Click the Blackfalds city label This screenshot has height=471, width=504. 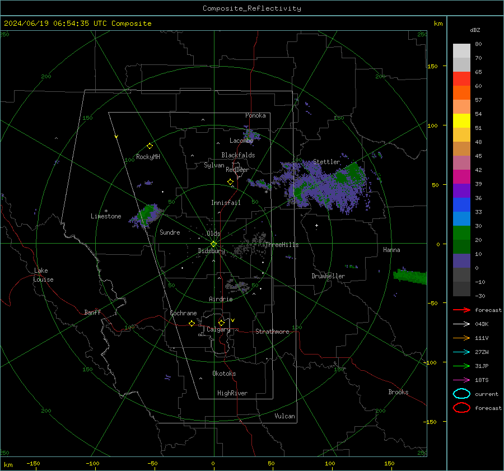click(238, 155)
